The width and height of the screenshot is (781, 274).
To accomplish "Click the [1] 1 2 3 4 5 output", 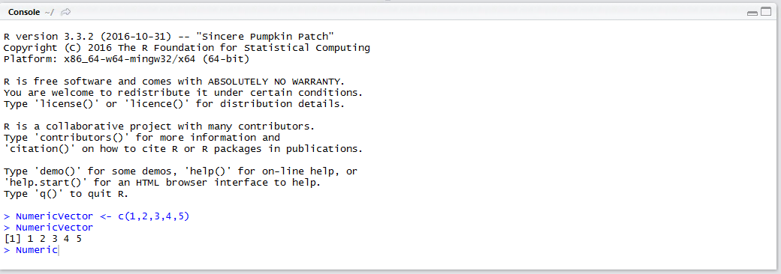I will (x=43, y=239).
